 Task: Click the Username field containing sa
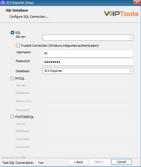coord(88,54)
